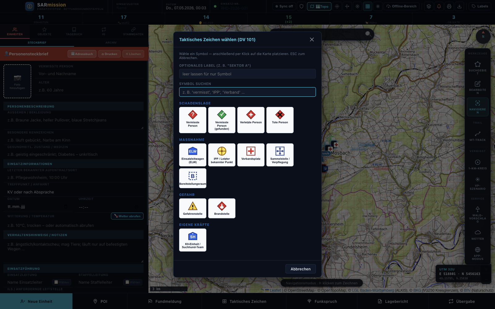
Task: Select the Gefahrenstelle warning symbol
Action: 193,208
